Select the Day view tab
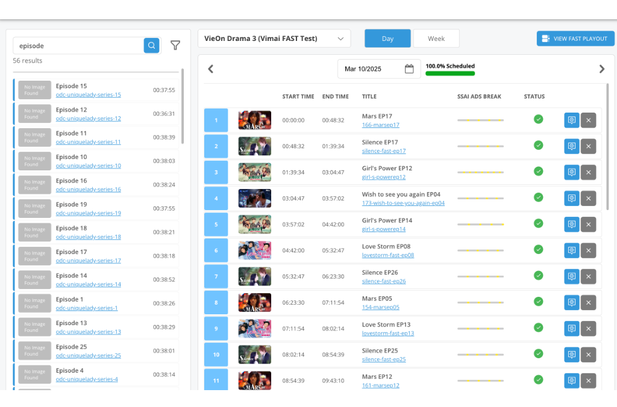 click(387, 39)
